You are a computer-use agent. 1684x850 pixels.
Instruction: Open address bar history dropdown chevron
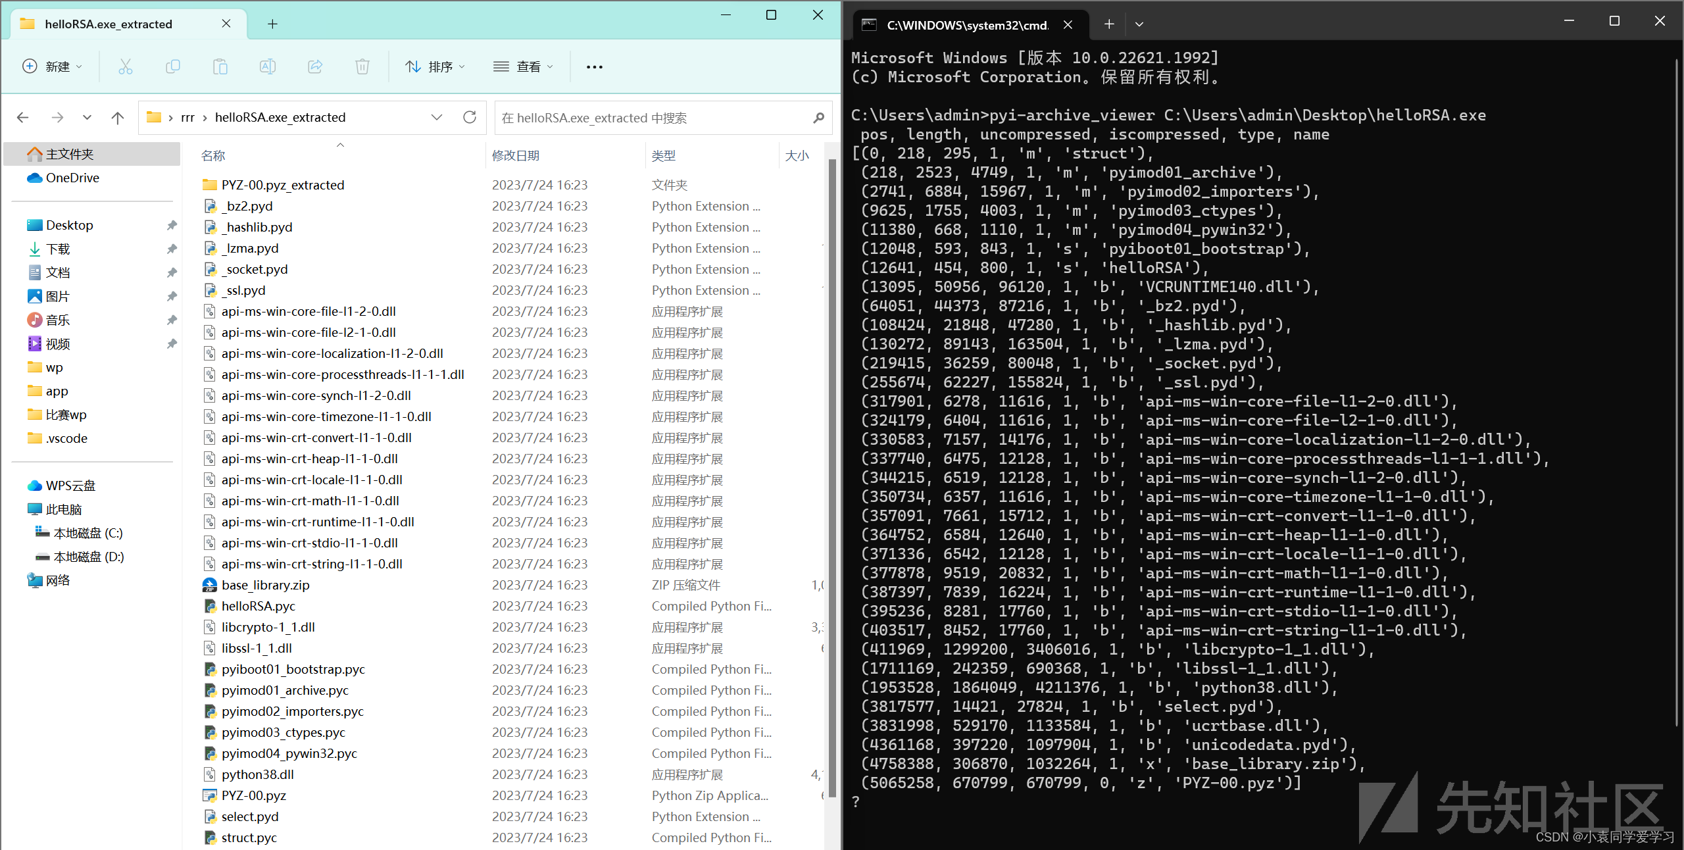pyautogui.click(x=437, y=117)
